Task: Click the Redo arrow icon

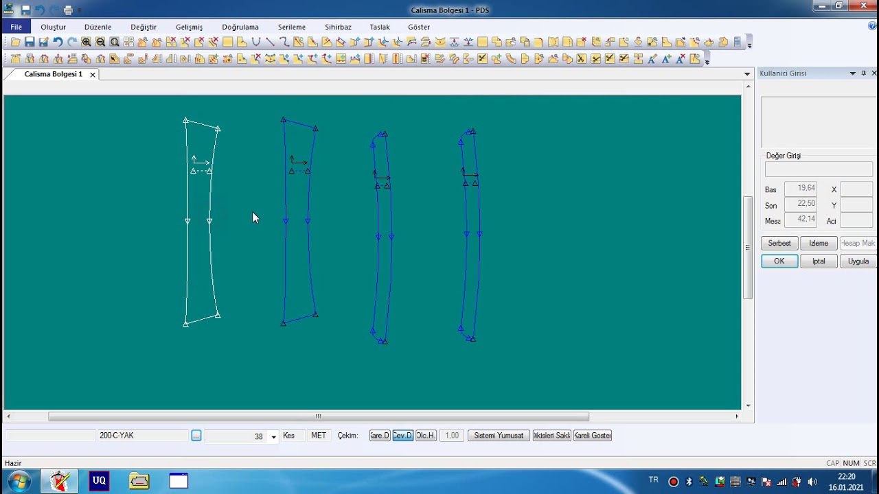Action: (71, 42)
